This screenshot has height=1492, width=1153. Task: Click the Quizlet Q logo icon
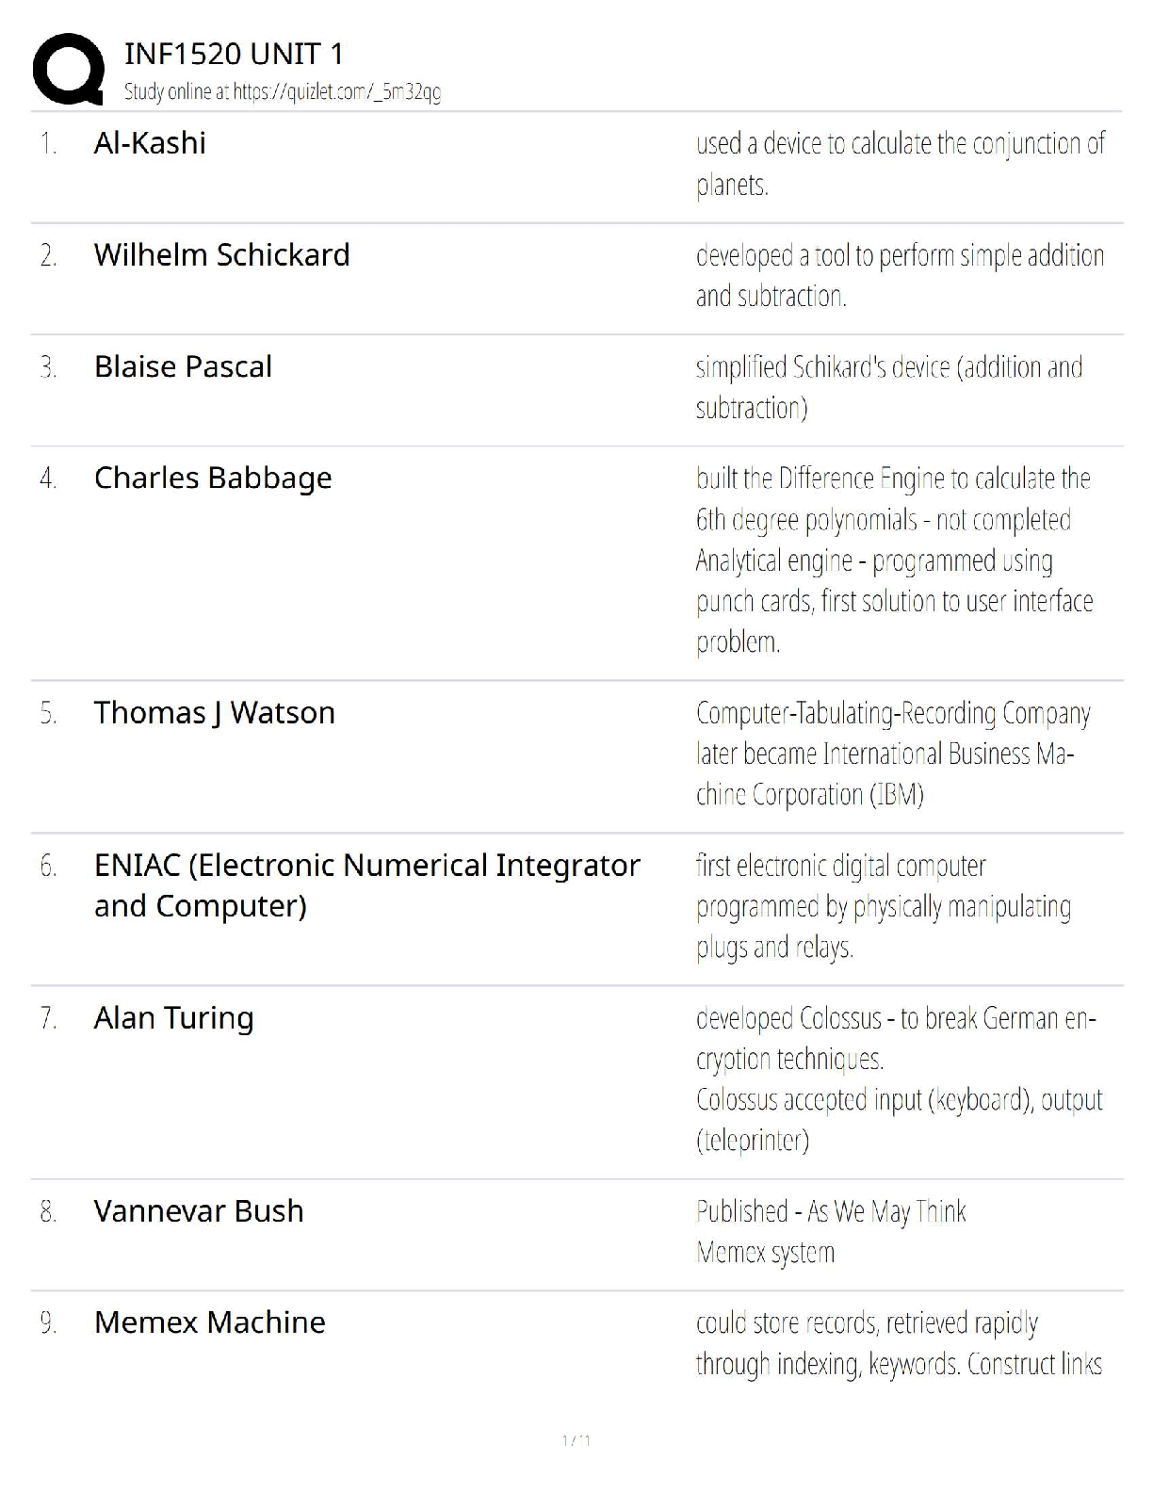point(68,68)
